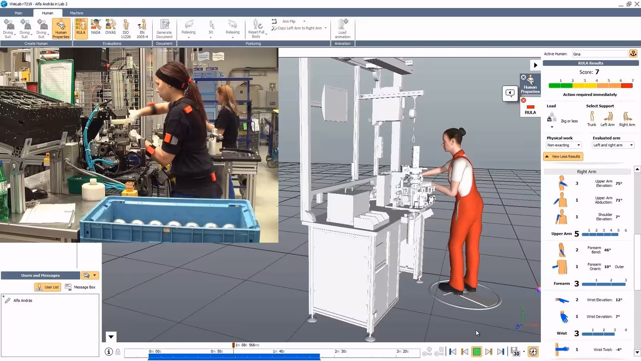Open the Human Properties side panel tab
641x361 pixels.
click(x=530, y=85)
